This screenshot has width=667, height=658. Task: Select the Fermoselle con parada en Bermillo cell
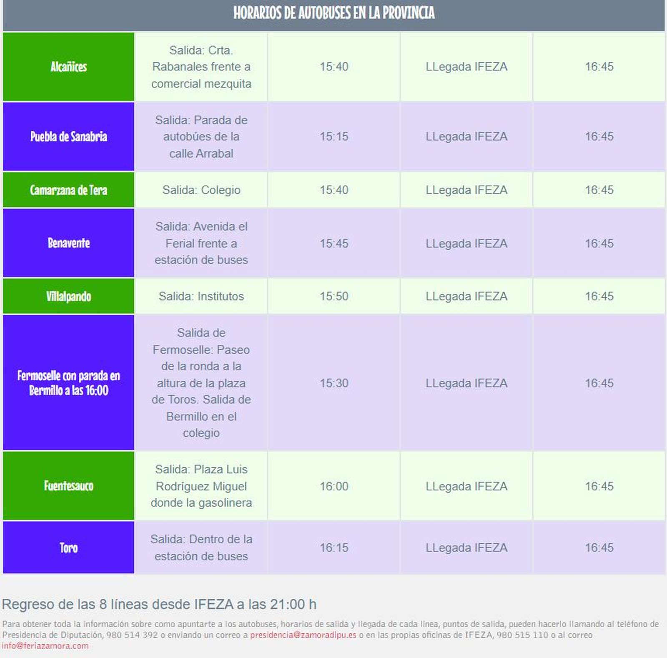tap(68, 383)
